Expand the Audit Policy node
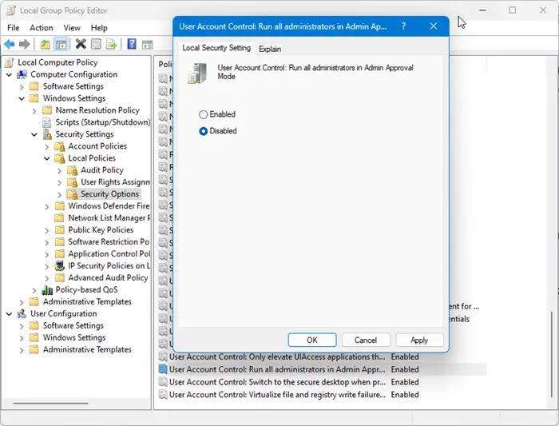559x426 pixels. [60, 171]
